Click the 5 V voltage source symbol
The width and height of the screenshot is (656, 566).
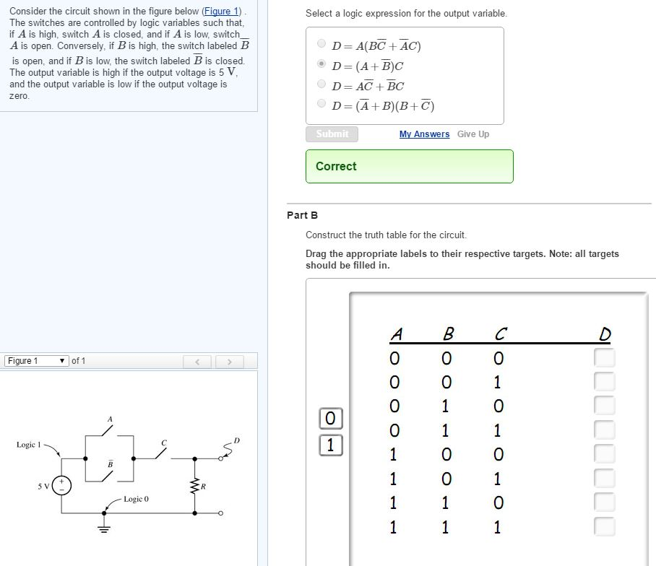point(61,486)
